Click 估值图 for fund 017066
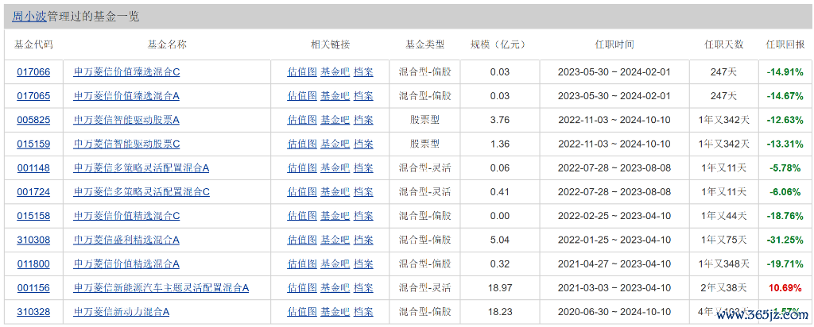The image size is (814, 327). click(x=302, y=72)
